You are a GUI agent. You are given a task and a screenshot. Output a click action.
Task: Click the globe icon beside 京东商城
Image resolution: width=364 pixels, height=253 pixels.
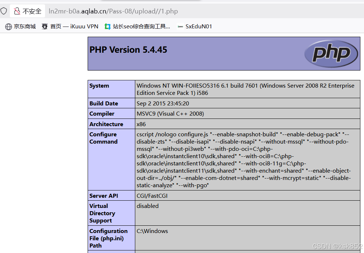[9, 27]
